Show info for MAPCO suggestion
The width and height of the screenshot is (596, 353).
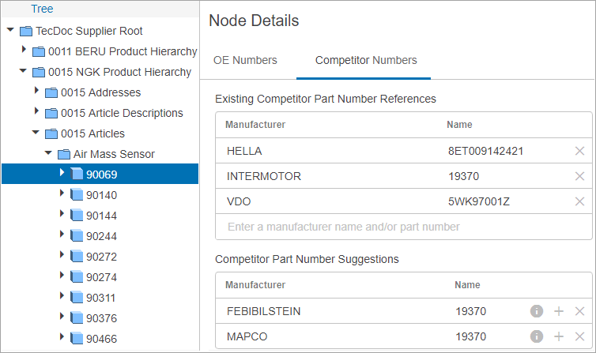(x=537, y=336)
